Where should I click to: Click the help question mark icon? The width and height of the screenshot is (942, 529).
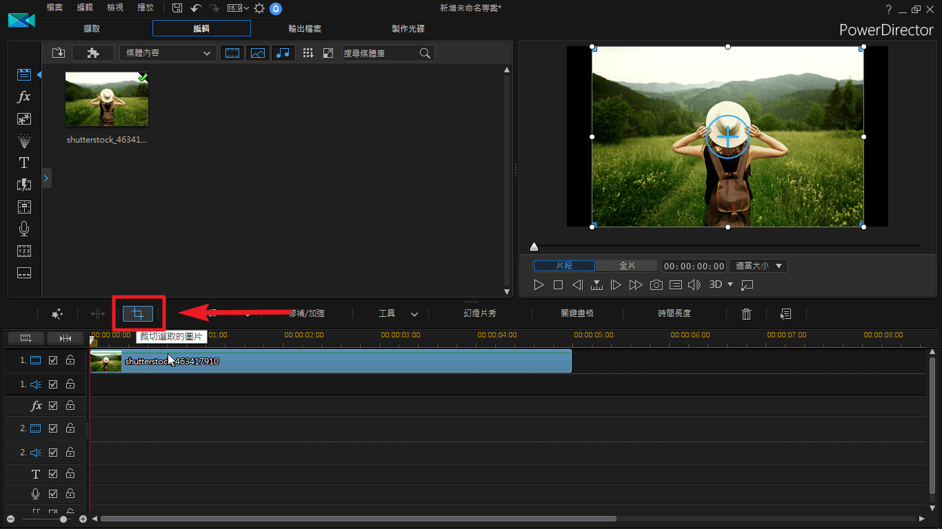coord(889,9)
